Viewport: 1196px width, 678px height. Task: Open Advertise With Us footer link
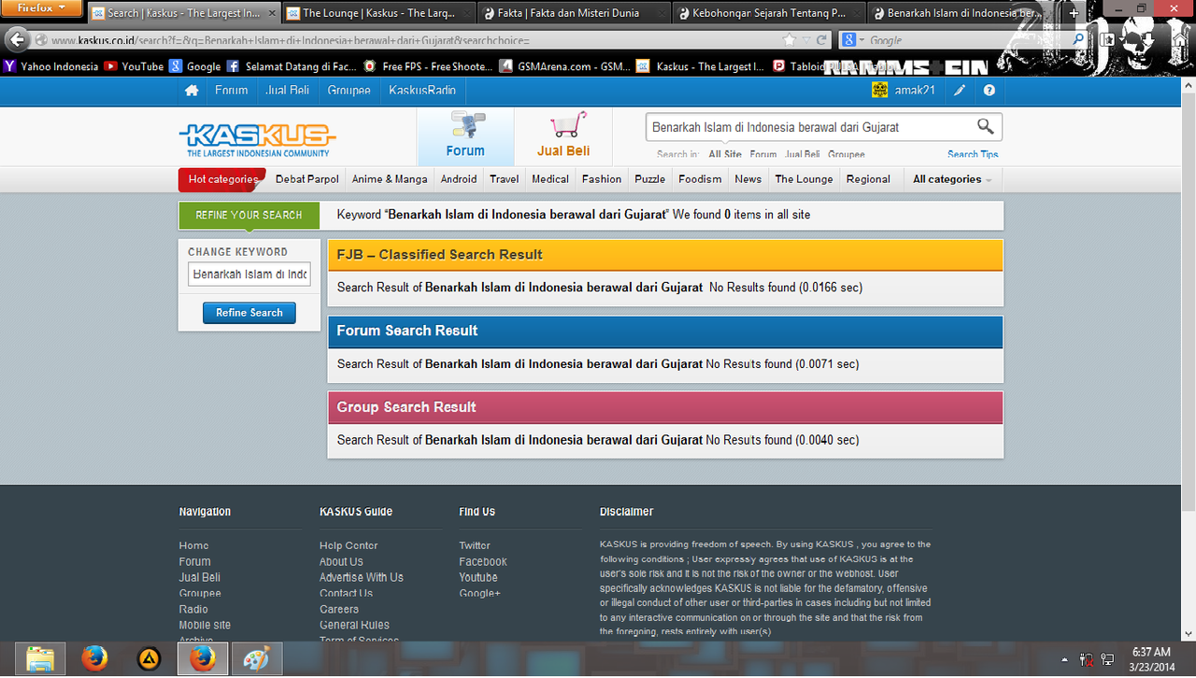[x=362, y=577]
